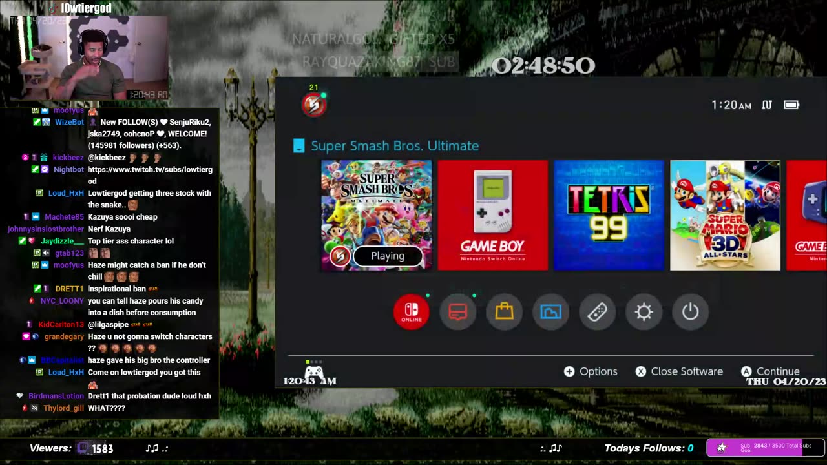Click grandegary username in chat
This screenshot has width=827, height=465.
click(64, 336)
